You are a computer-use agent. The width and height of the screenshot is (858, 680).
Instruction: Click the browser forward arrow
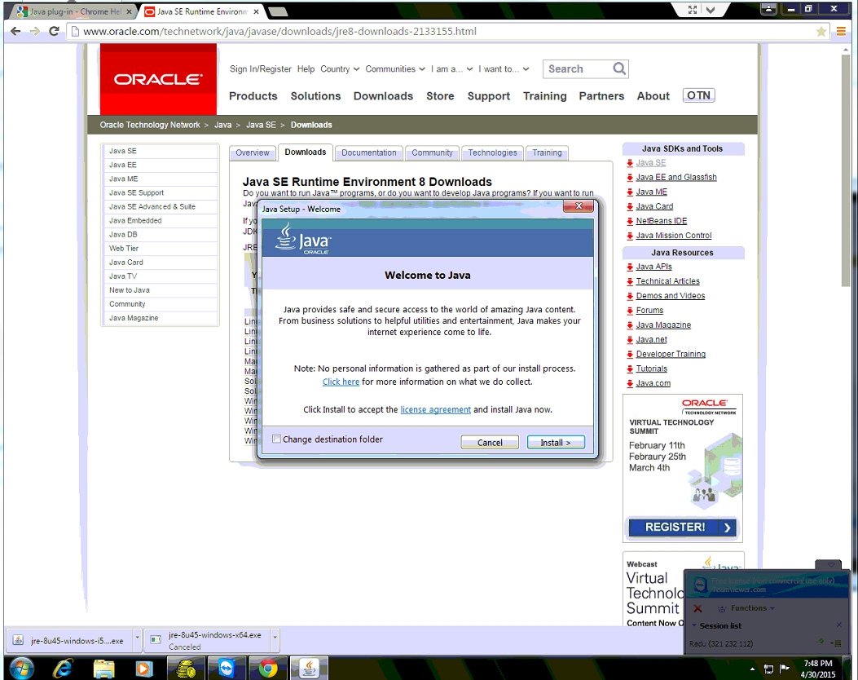click(34, 31)
